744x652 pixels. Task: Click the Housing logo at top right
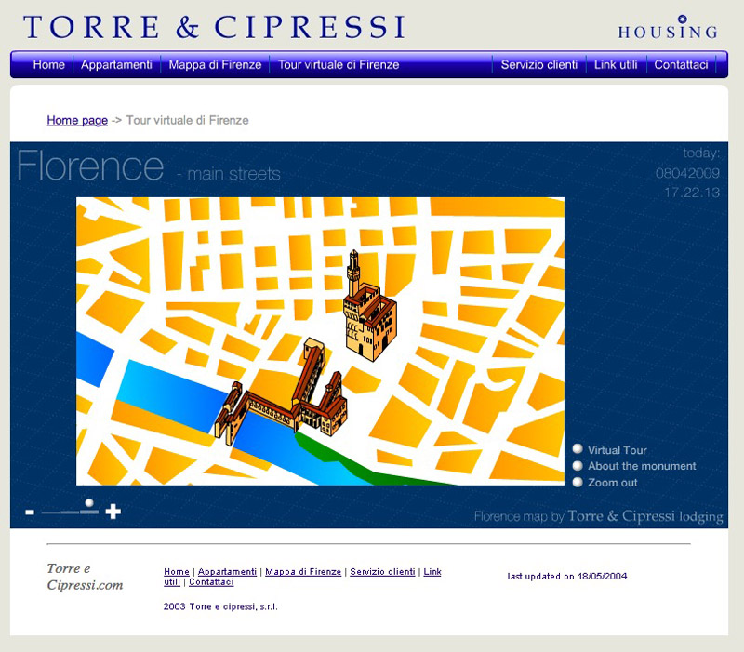coord(668,28)
